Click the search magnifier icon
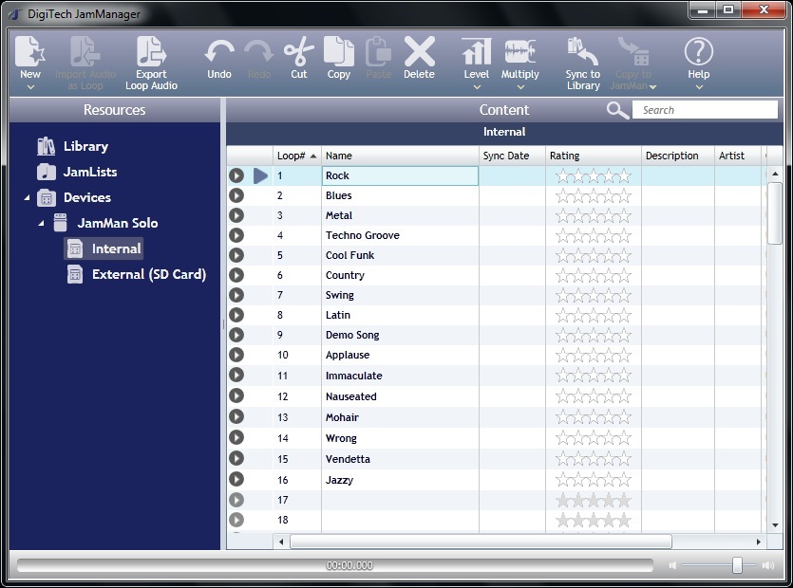Screen dimensions: 793x588 (x=617, y=110)
